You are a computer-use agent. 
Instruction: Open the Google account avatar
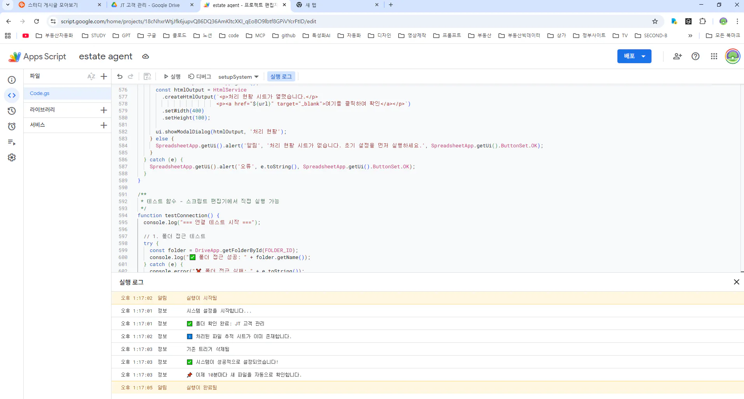733,56
